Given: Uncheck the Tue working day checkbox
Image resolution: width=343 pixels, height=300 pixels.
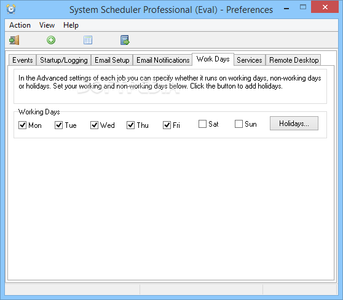Looking at the screenshot, I should (x=58, y=125).
